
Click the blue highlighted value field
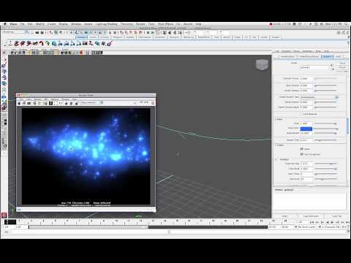tap(306, 129)
